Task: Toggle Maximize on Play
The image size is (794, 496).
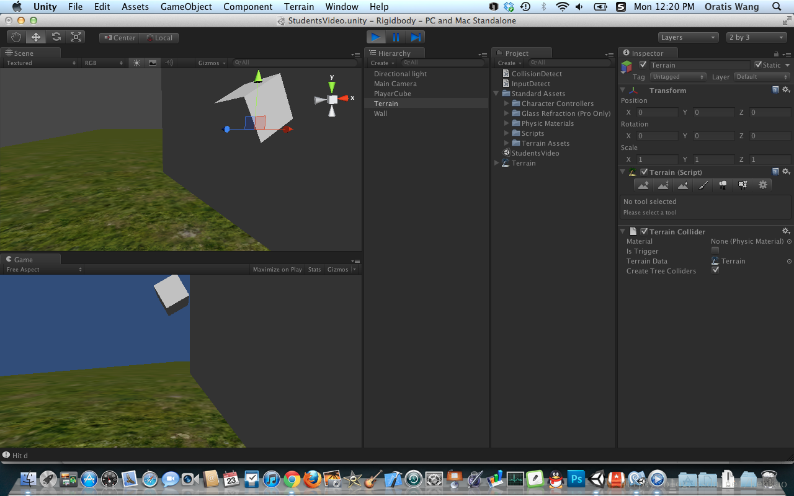Action: click(277, 269)
